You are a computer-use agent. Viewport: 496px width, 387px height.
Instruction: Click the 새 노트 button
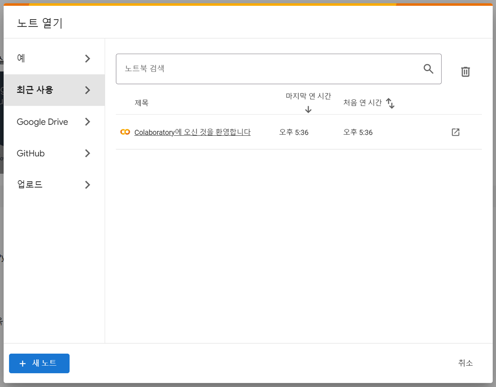click(x=39, y=363)
